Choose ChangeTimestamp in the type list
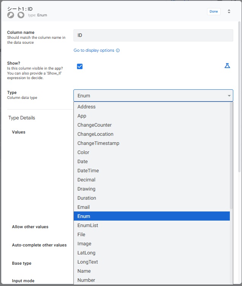 tap(98, 143)
